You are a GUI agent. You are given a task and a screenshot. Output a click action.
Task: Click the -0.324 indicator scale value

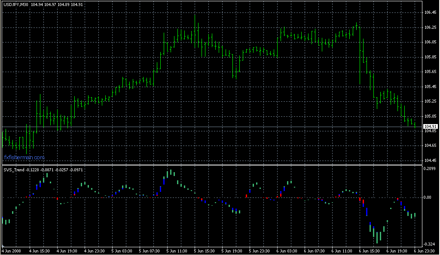pos(430,244)
